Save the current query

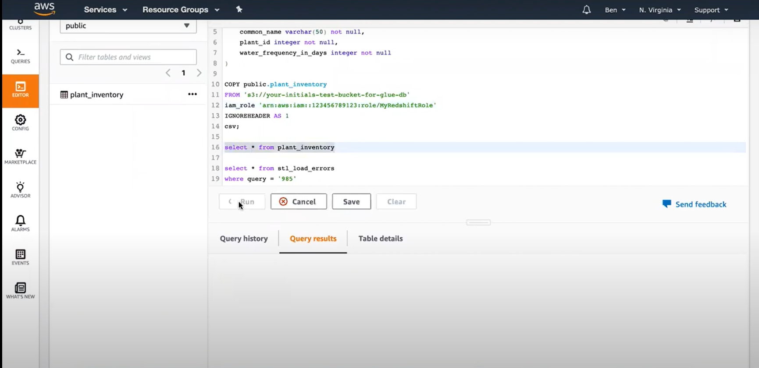[x=351, y=202]
